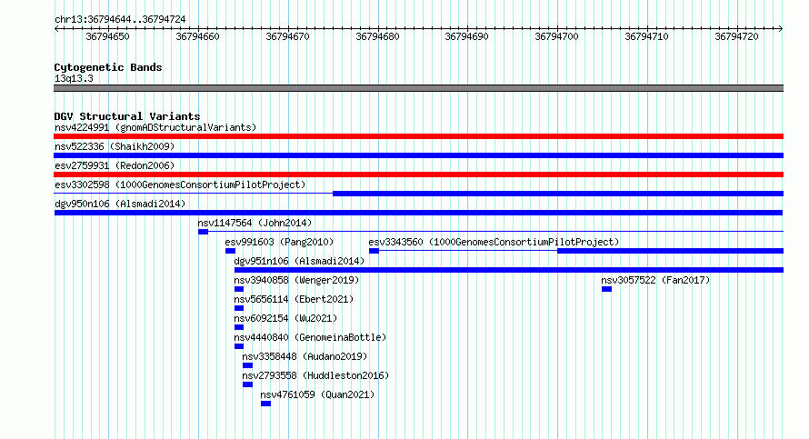809x439 pixels.
Task: Select the 13q13.3 band label
Action: point(74,78)
